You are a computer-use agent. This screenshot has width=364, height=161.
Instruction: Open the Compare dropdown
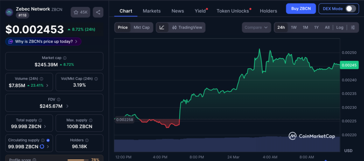click(x=257, y=27)
